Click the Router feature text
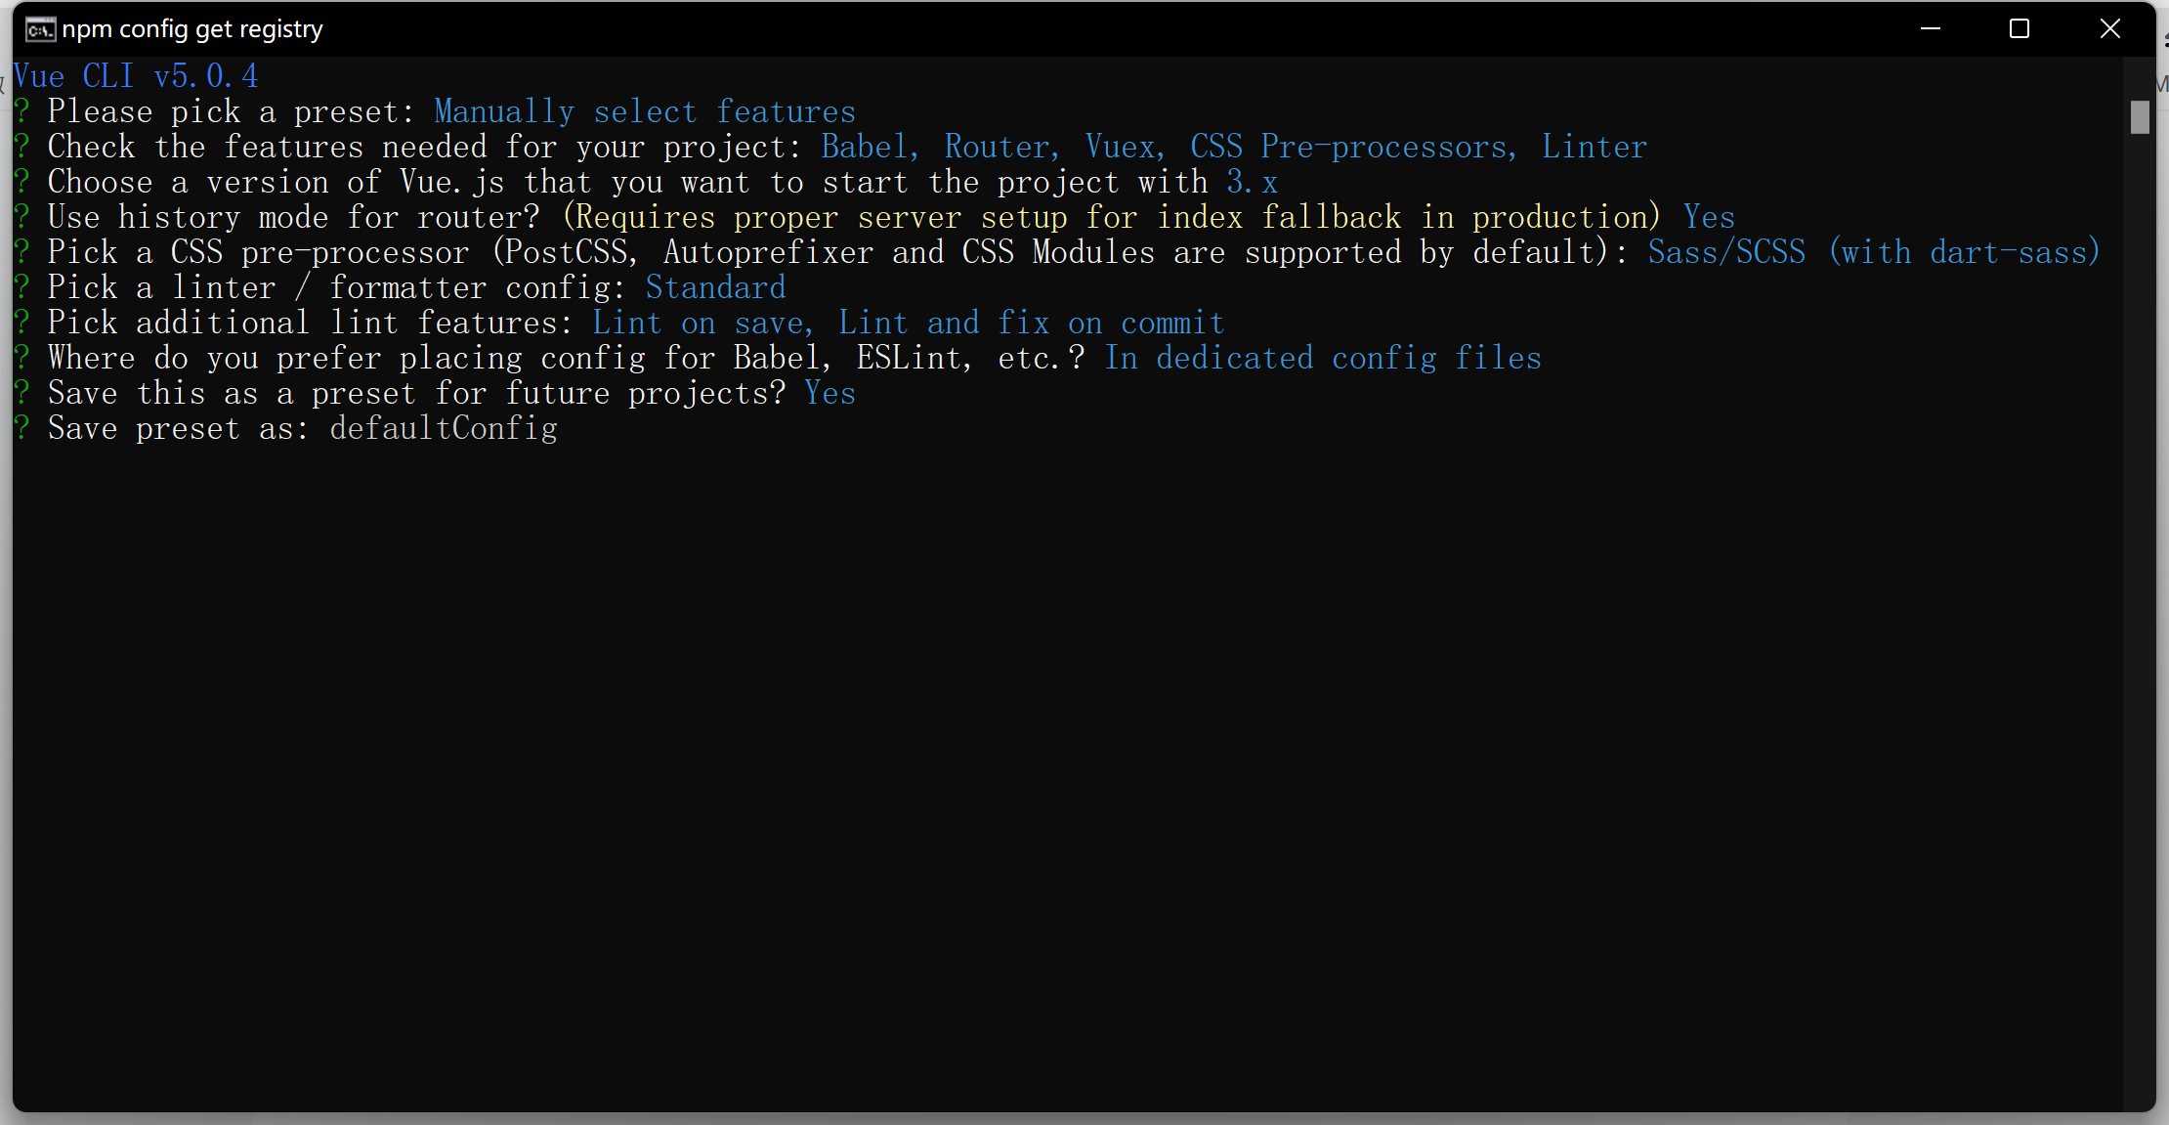The height and width of the screenshot is (1125, 2169). pyautogui.click(x=994, y=147)
